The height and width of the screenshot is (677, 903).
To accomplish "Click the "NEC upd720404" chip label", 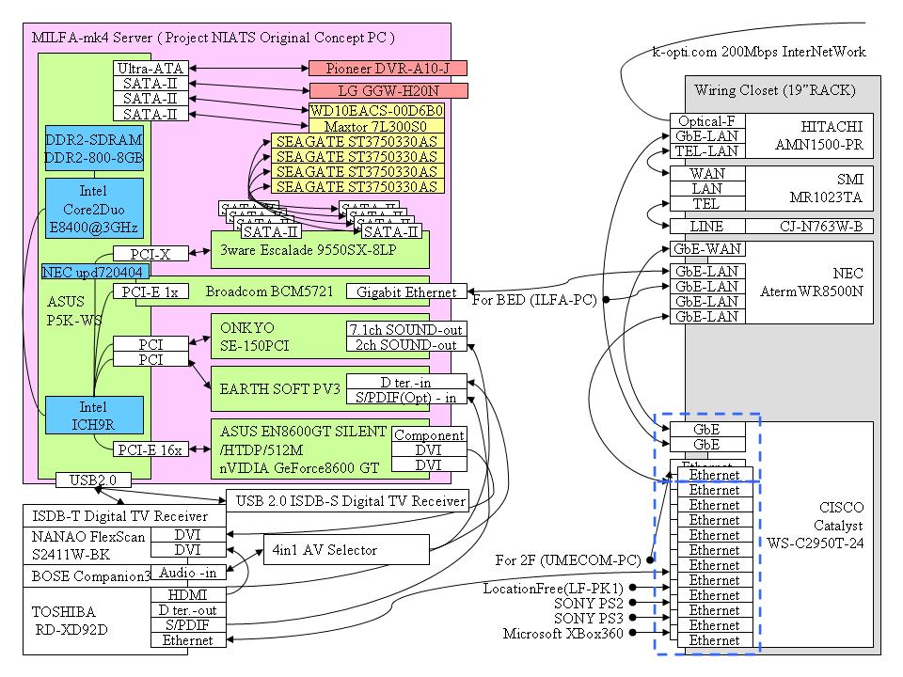I will pos(96,272).
